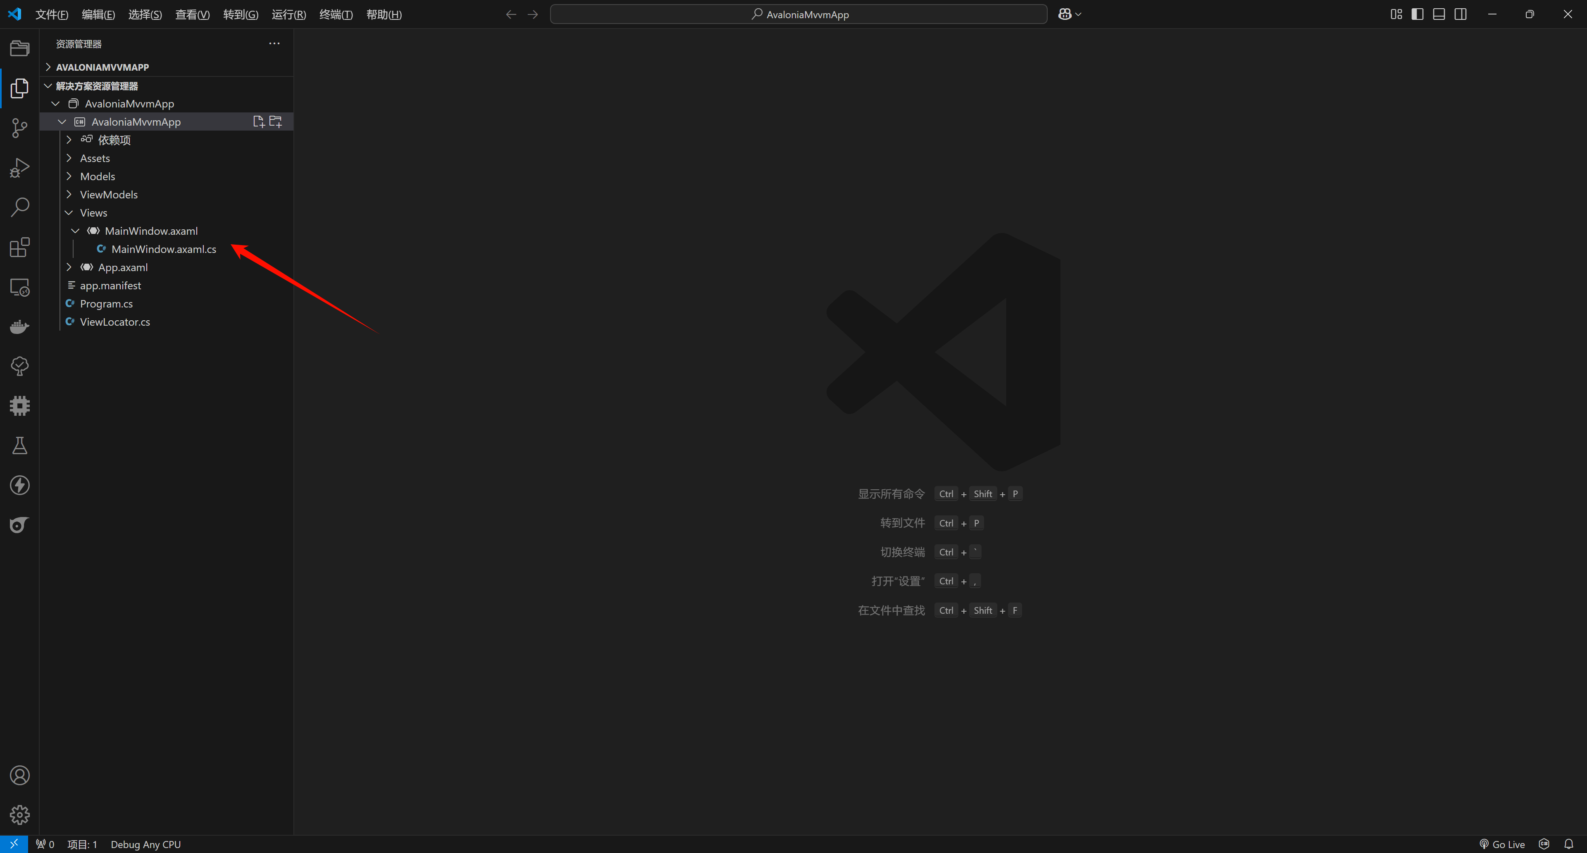This screenshot has width=1587, height=853.
Task: Open MainWindow.axaml.cs file
Action: (x=164, y=249)
